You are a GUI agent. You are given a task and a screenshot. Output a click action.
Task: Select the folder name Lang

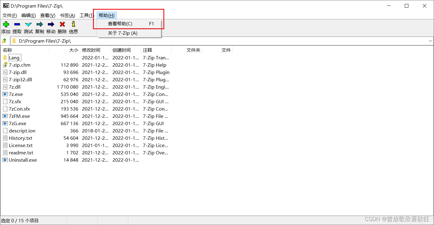pos(14,58)
